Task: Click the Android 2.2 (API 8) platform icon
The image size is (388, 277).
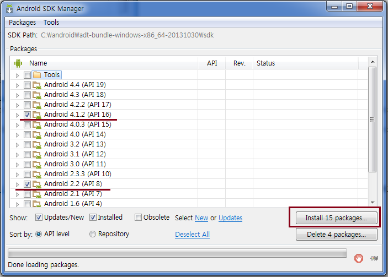Action: pyautogui.click(x=37, y=184)
